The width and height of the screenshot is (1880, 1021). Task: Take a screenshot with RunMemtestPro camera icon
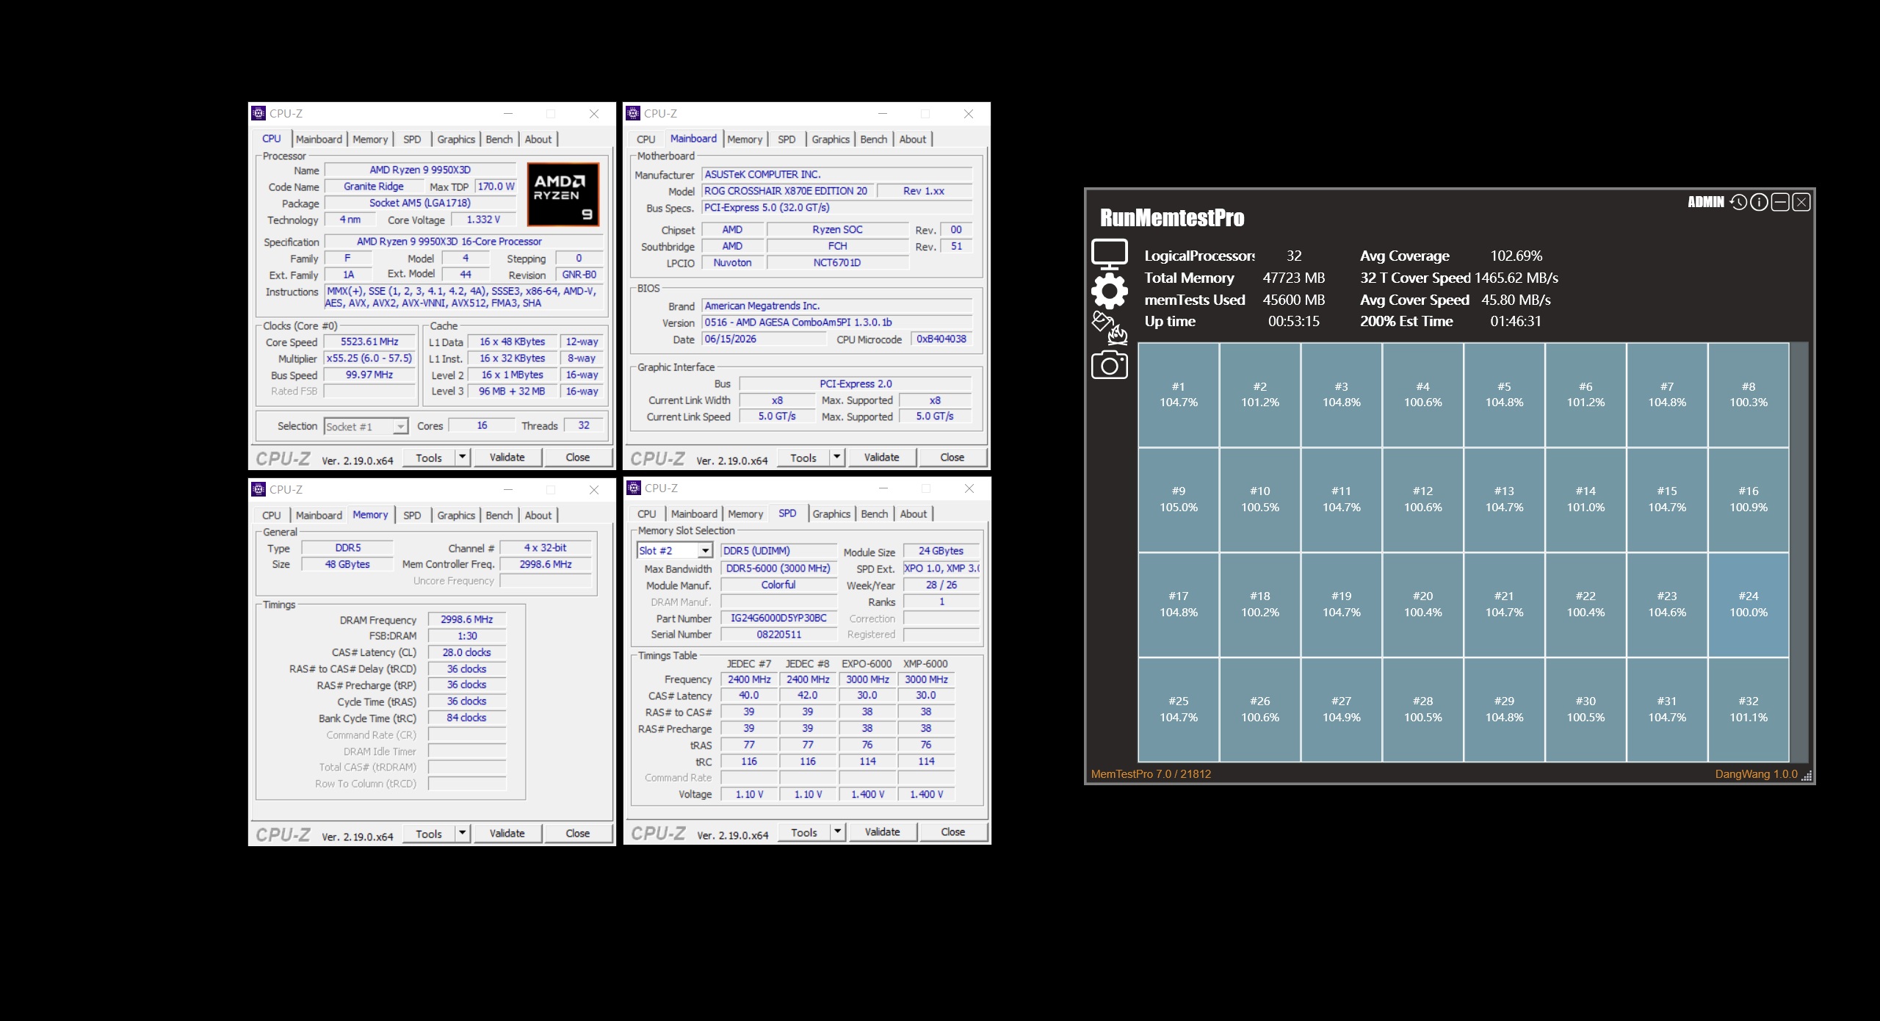click(1109, 365)
